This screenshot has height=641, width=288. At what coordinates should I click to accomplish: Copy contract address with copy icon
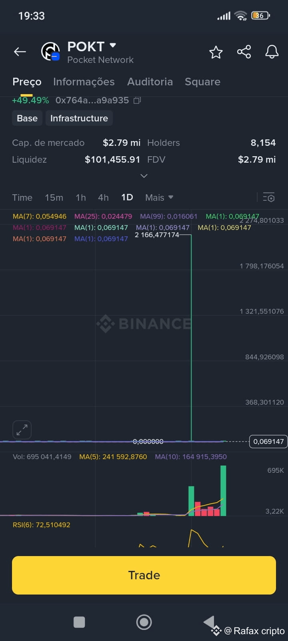coord(137,101)
